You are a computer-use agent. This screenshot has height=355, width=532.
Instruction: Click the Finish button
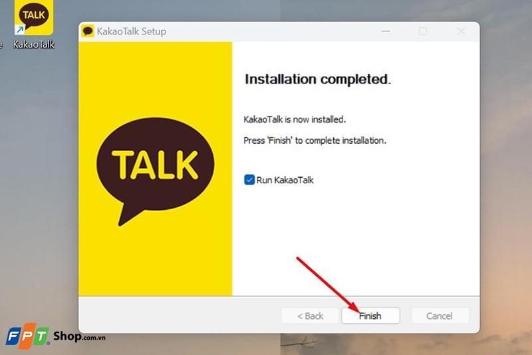pyautogui.click(x=370, y=316)
